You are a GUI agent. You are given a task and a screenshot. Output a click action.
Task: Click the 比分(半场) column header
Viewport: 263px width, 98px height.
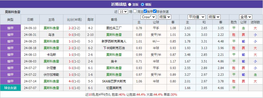(74, 20)
